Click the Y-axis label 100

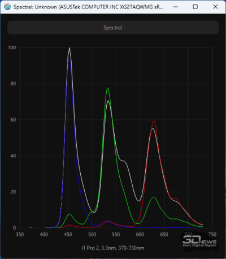point(12,48)
